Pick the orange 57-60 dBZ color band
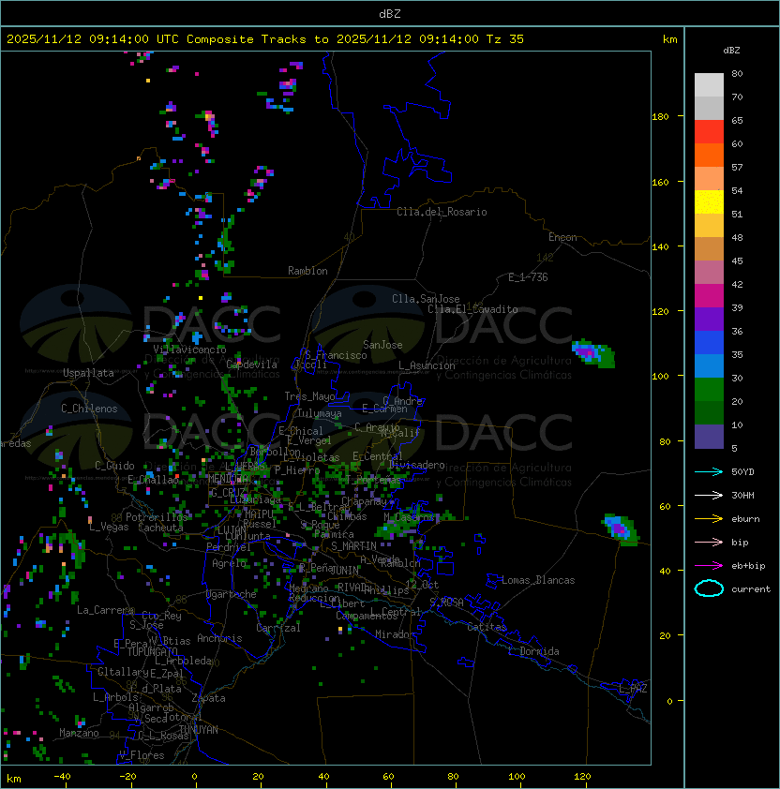This screenshot has width=780, height=789. (709, 156)
